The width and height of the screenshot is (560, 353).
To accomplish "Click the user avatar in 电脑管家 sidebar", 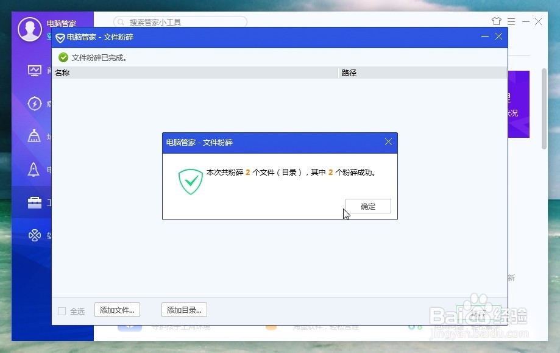I will pyautogui.click(x=30, y=29).
